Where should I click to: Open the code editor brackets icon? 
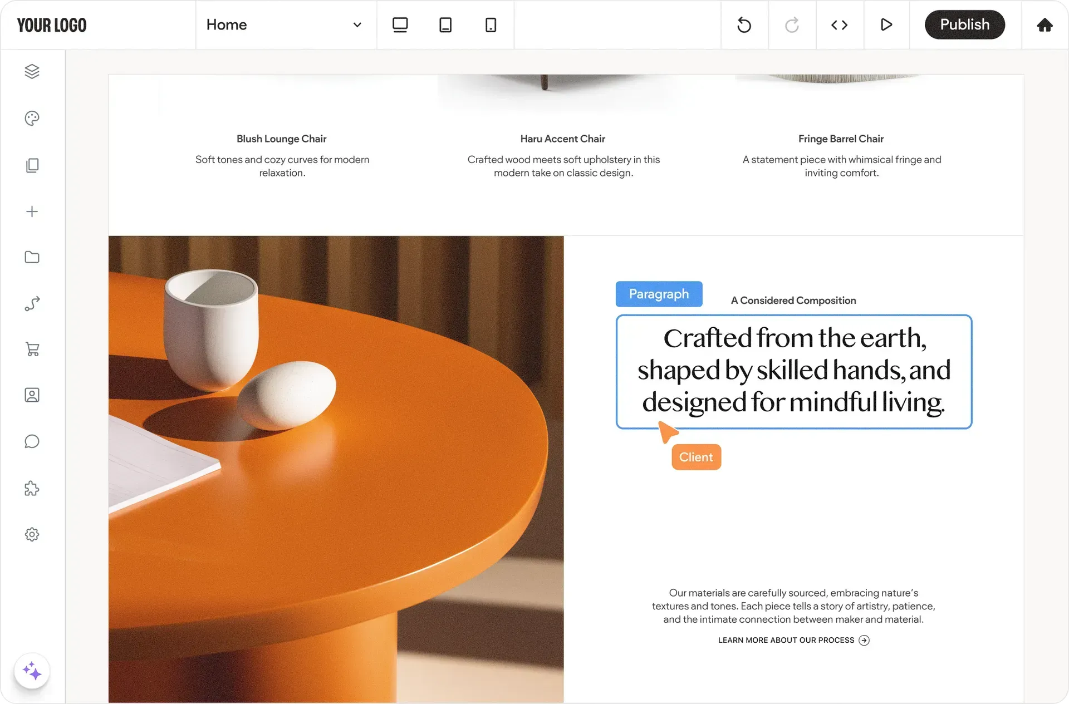(x=839, y=25)
